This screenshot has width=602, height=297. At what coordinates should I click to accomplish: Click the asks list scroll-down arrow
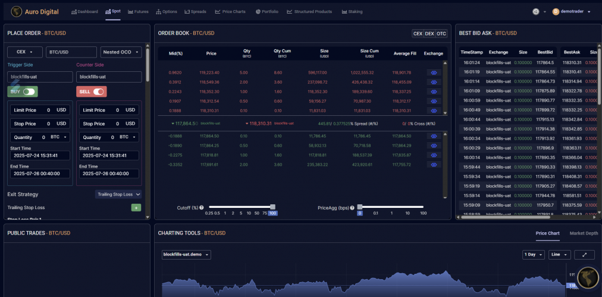coord(446,113)
